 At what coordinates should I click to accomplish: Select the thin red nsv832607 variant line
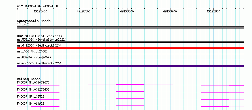coord(130,60)
